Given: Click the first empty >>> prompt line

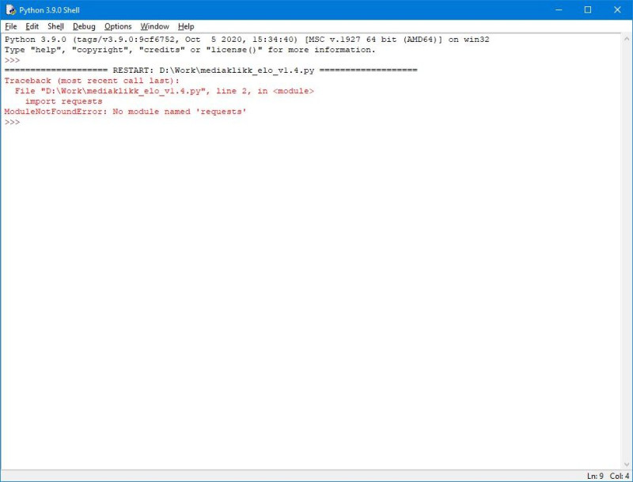Looking at the screenshot, I should click(12, 60).
